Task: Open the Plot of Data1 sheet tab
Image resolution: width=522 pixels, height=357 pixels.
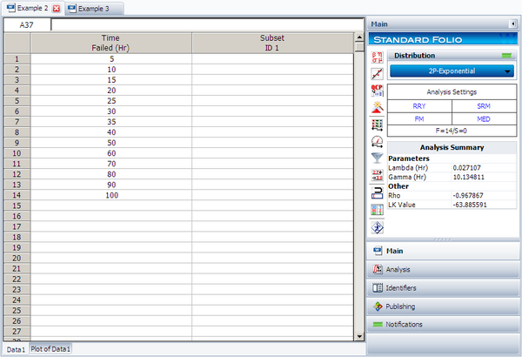Action: tap(51, 348)
